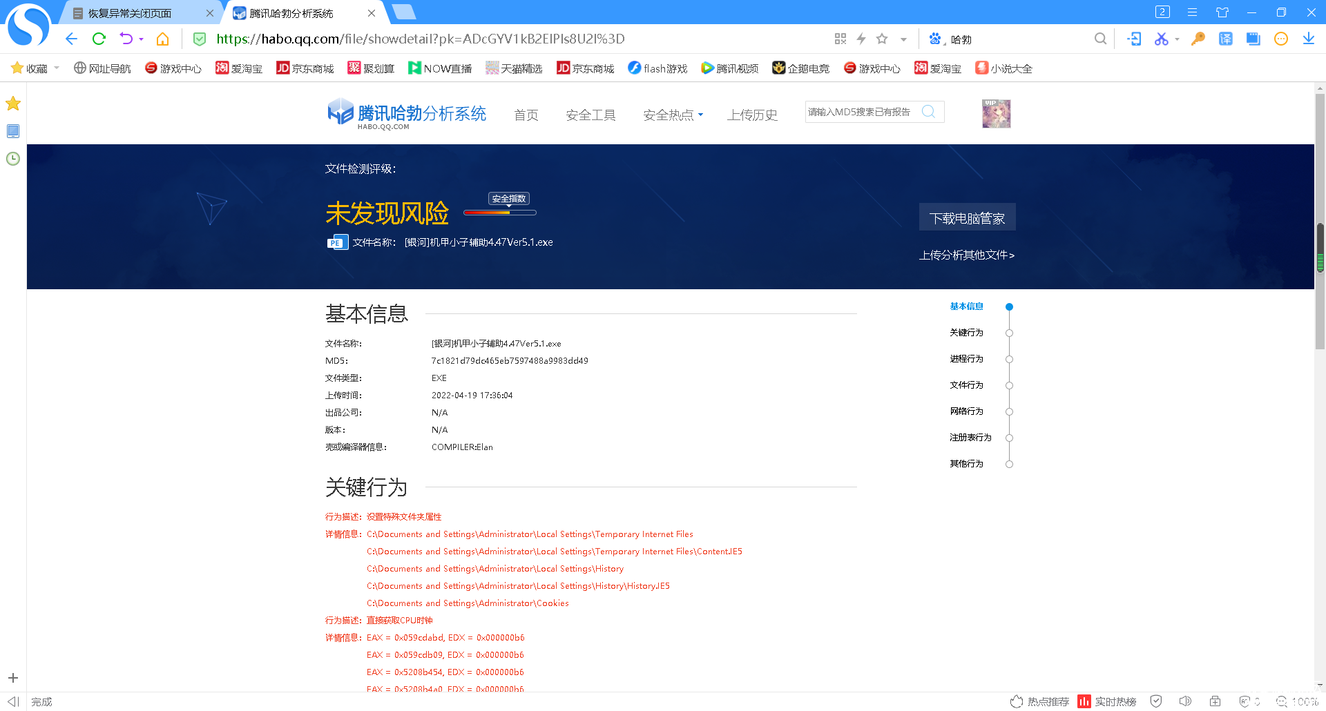Click the blue screen icon in left sidebar
Viewport: 1326px width, 711px height.
click(13, 131)
